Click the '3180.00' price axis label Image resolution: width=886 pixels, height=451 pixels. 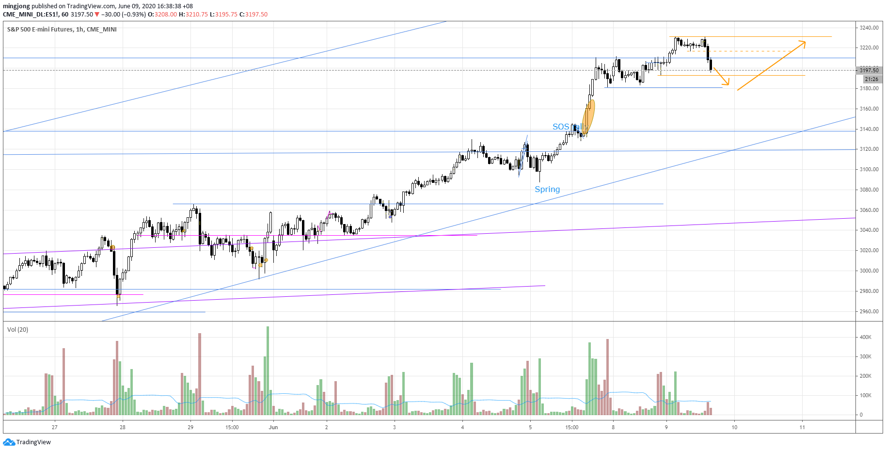pos(869,89)
